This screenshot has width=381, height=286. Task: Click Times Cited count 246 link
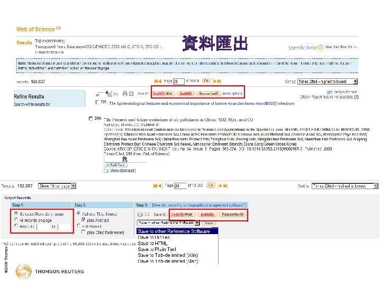point(129,154)
